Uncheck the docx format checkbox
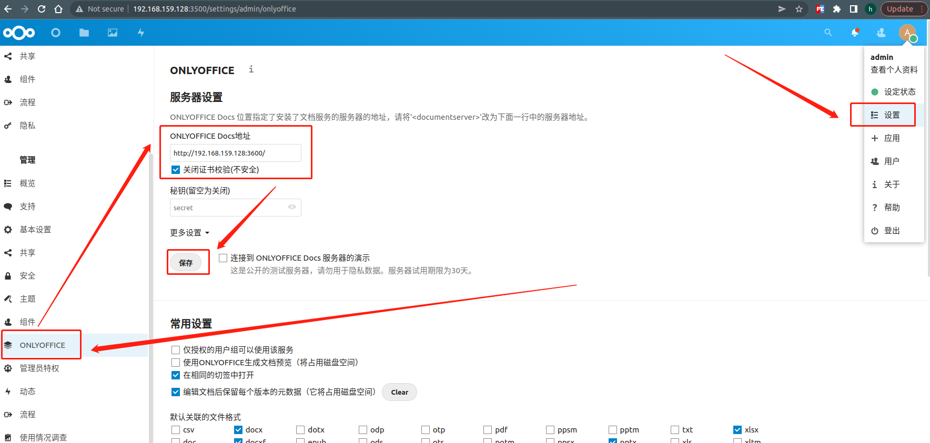 click(238, 430)
